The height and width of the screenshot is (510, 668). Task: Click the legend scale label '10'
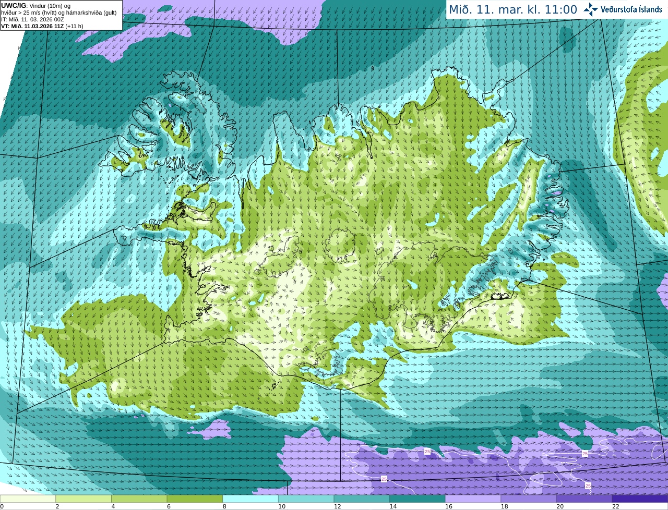click(282, 506)
